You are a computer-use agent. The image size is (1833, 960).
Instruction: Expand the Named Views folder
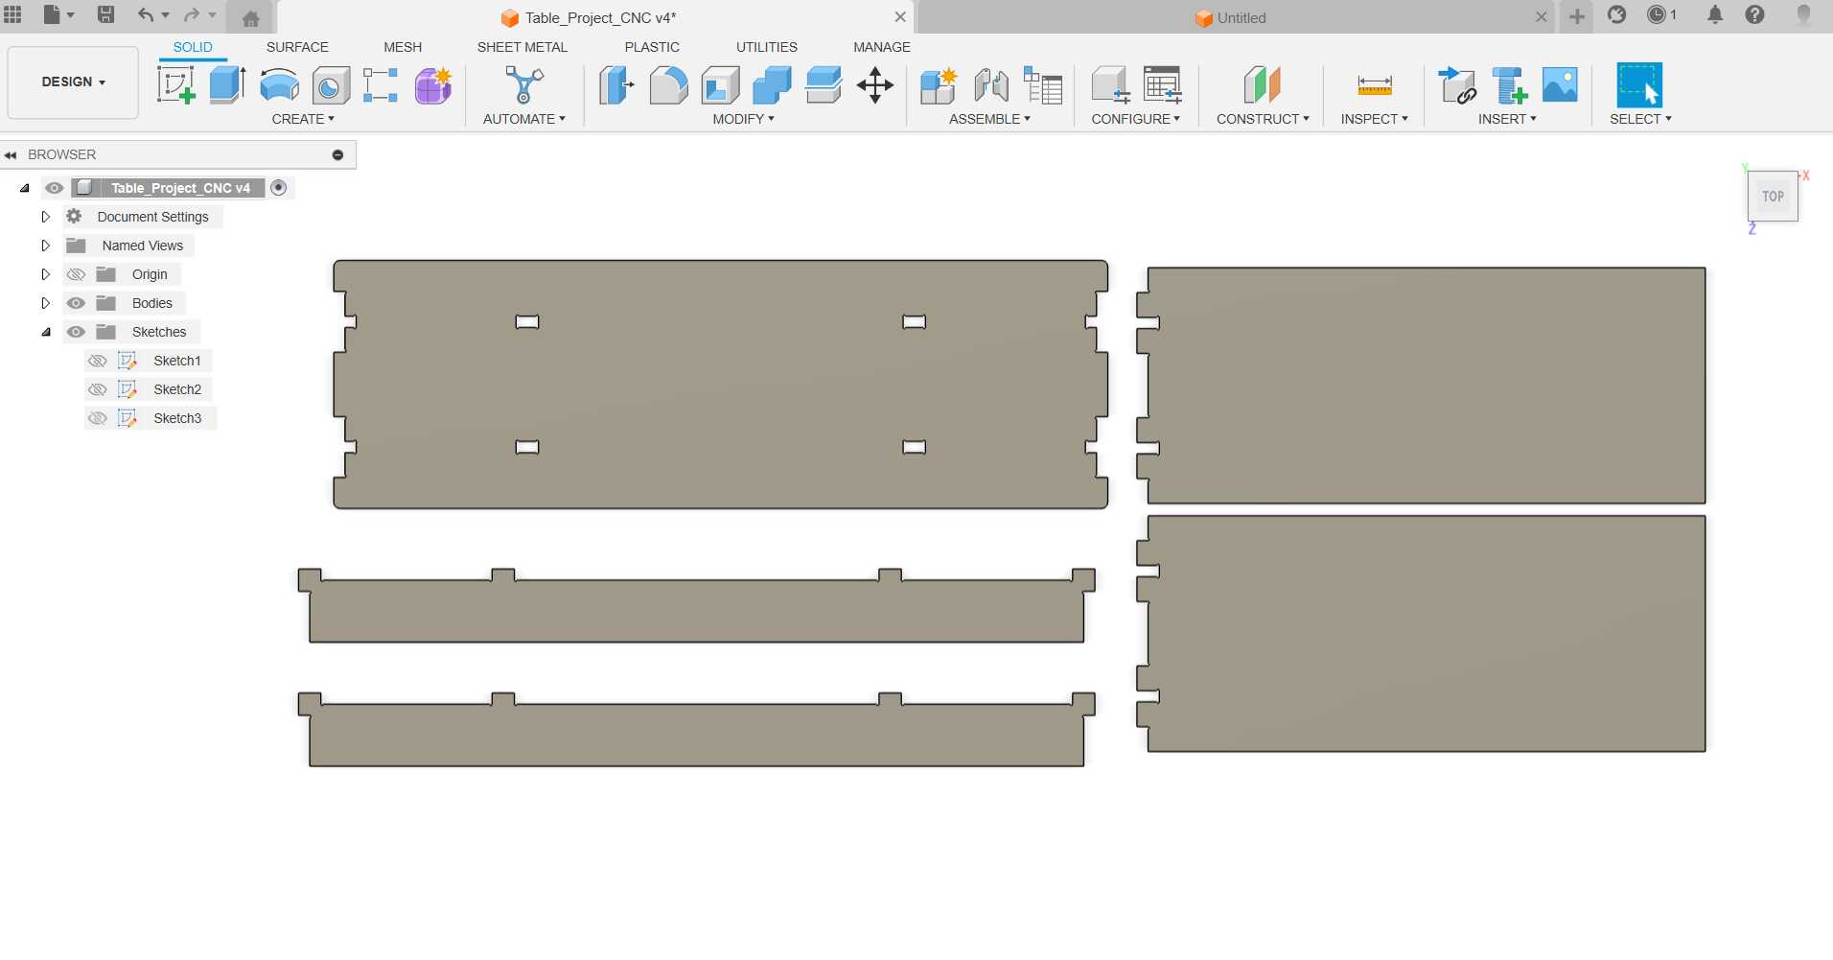(45, 246)
